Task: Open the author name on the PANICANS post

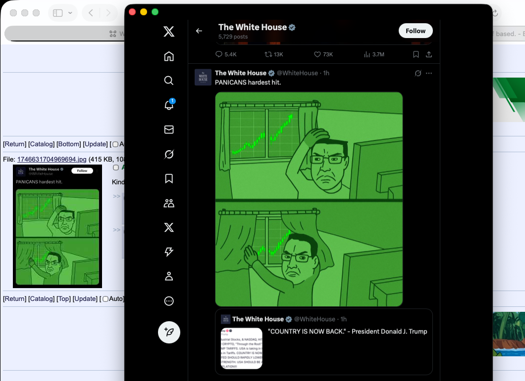Action: click(241, 73)
